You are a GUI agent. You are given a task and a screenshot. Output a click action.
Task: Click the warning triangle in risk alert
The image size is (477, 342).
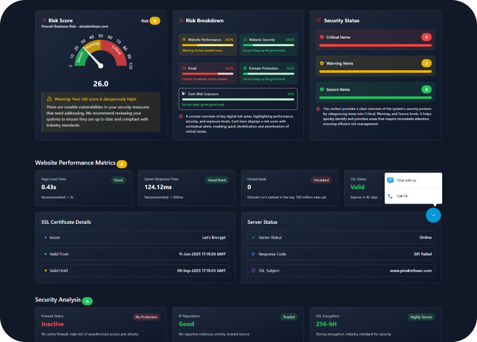[49, 99]
